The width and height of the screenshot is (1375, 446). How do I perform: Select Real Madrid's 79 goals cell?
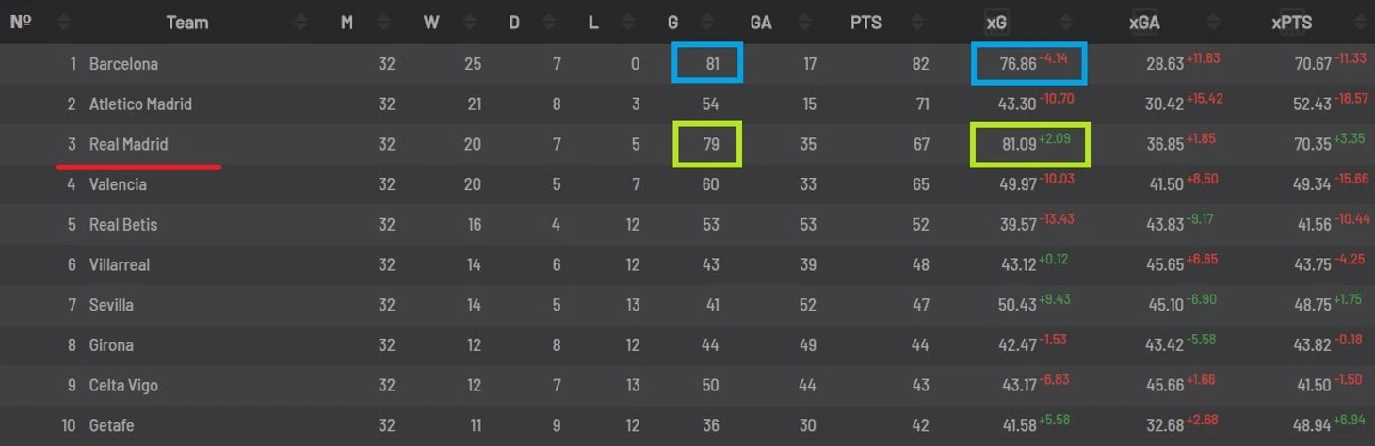(707, 145)
